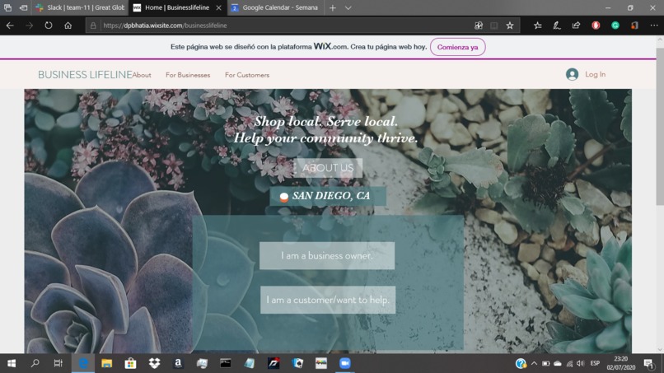Share this page icon
Viewport: 664px width, 373px height.
[576, 26]
